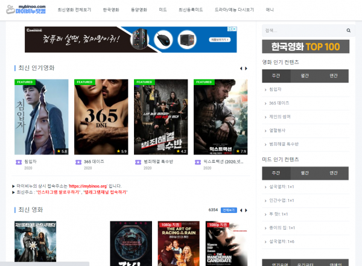Image resolution: width=362 pixels, height=266 pixels.
Task: Next arrow in 최신 영화 section
Action: tap(246, 210)
